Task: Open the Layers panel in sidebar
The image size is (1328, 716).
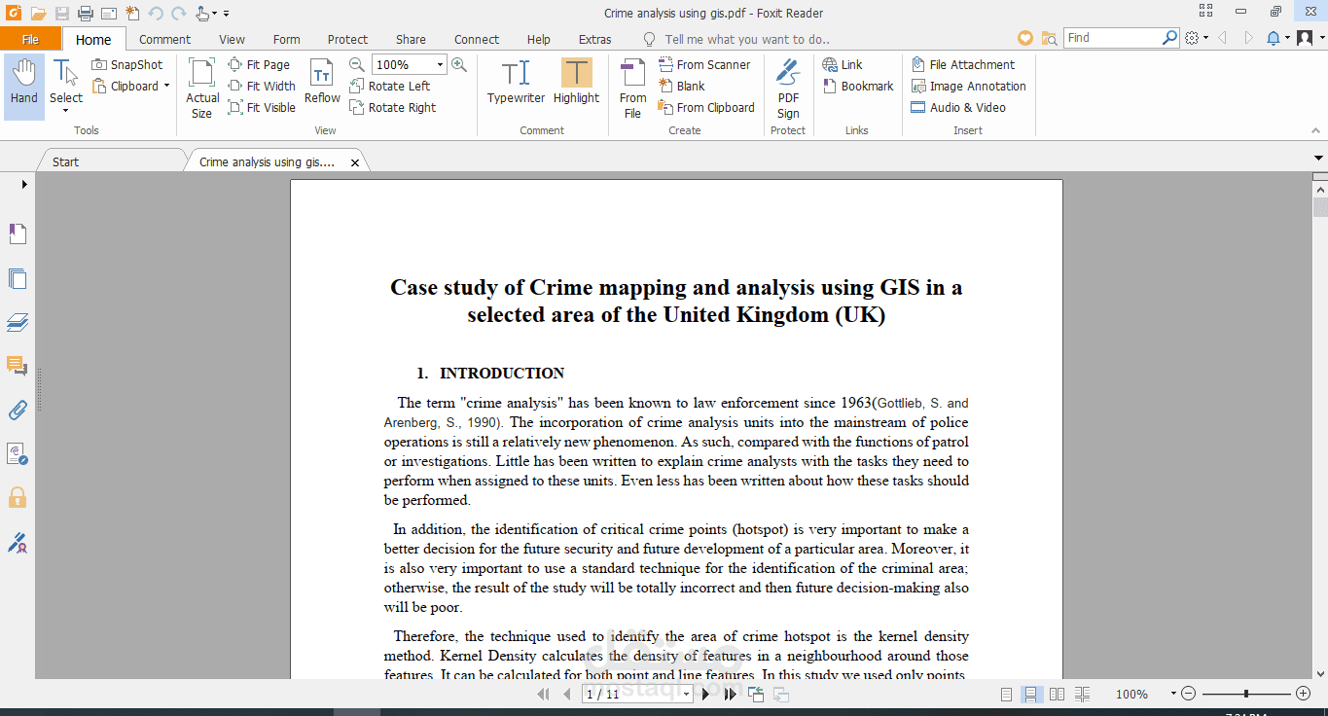Action: (x=18, y=322)
